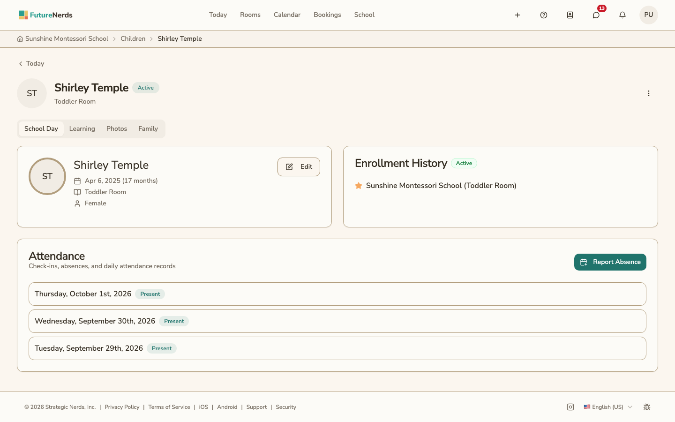This screenshot has height=422, width=675.
Task: Click the home icon in breadcrumb
Action: click(20, 39)
